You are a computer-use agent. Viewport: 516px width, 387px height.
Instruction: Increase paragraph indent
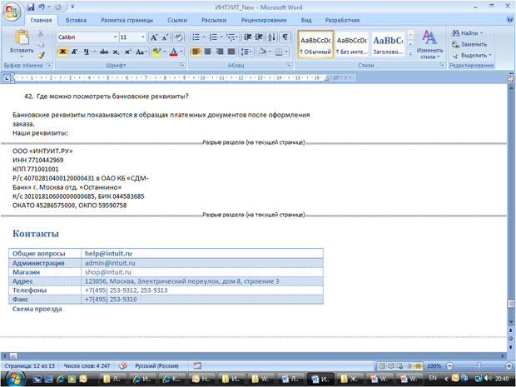(x=259, y=37)
